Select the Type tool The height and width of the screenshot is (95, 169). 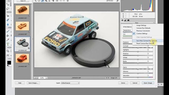[8, 44]
